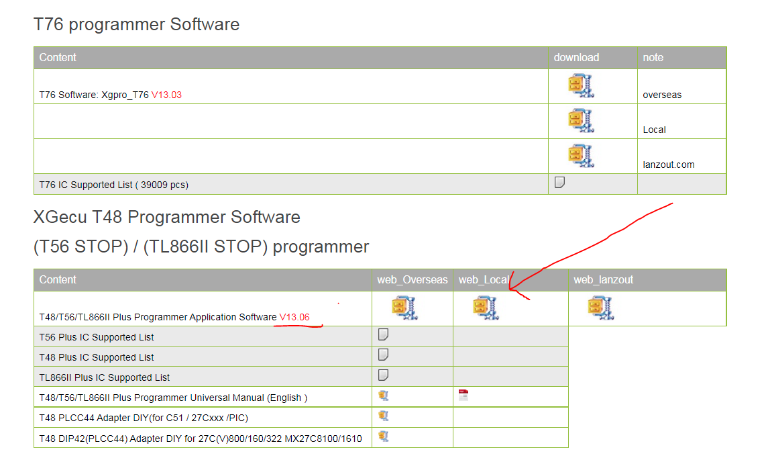Select T76 Software: Xgpro_T76 text
Image resolution: width=766 pixels, height=458 pixels.
(94, 95)
